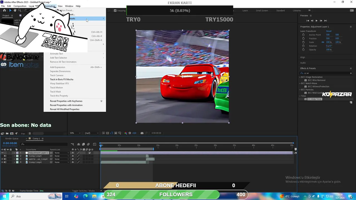Apply the CC Wide Time effect

[x=314, y=99]
